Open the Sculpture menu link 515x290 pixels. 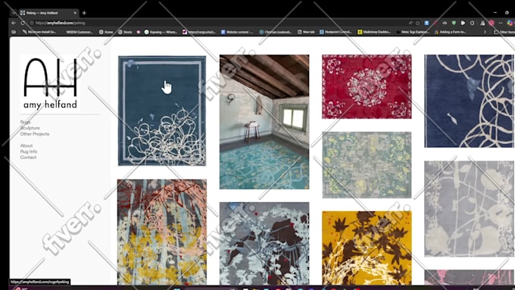click(30, 128)
